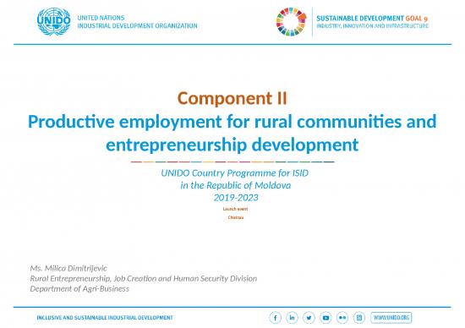Click 'INDUSTRIAL DEVELOPMENT ORGANIZATION' header text

point(137,26)
